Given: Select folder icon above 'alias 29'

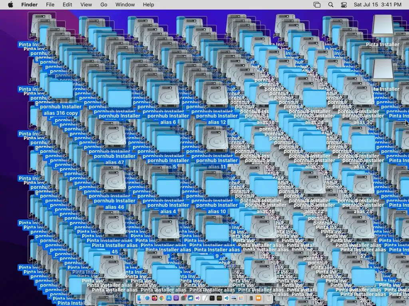Looking at the screenshot, I should click(363, 143).
